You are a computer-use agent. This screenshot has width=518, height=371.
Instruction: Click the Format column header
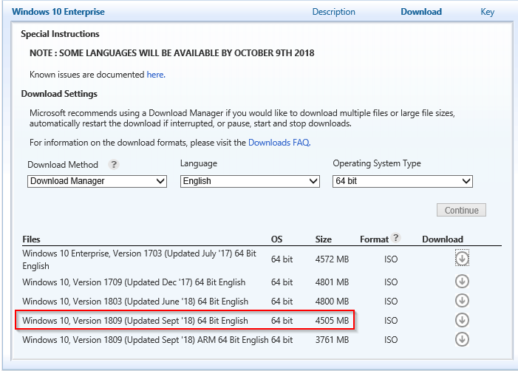click(x=375, y=239)
